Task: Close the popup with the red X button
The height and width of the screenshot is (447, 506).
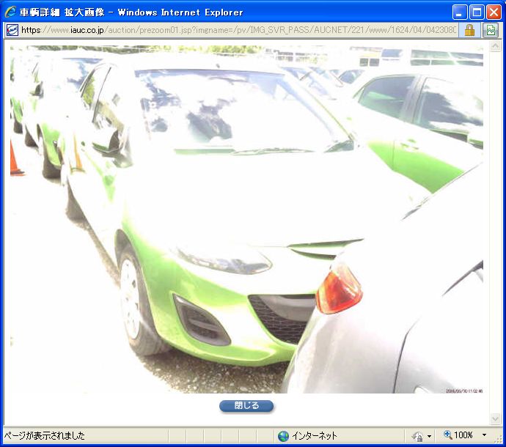Action: [x=493, y=12]
